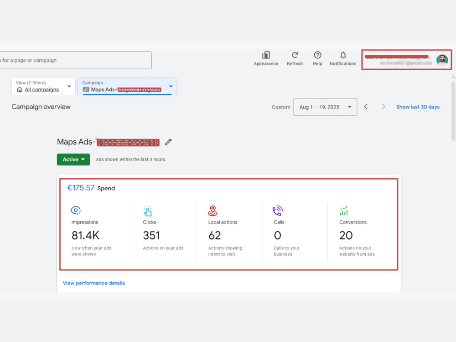Screen dimensions: 456x342
Task: Click the Refresh icon
Action: coord(295,55)
